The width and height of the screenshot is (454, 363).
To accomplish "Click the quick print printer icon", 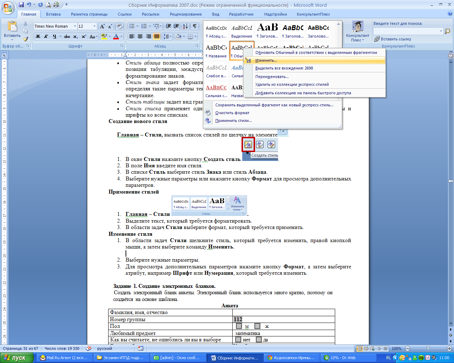I will (x=56, y=5).
